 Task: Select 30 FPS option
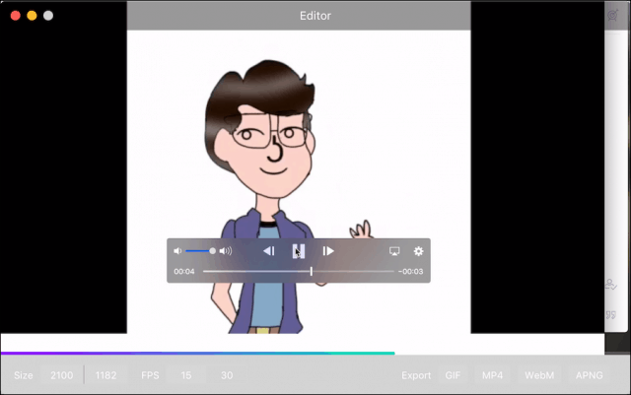tap(227, 375)
